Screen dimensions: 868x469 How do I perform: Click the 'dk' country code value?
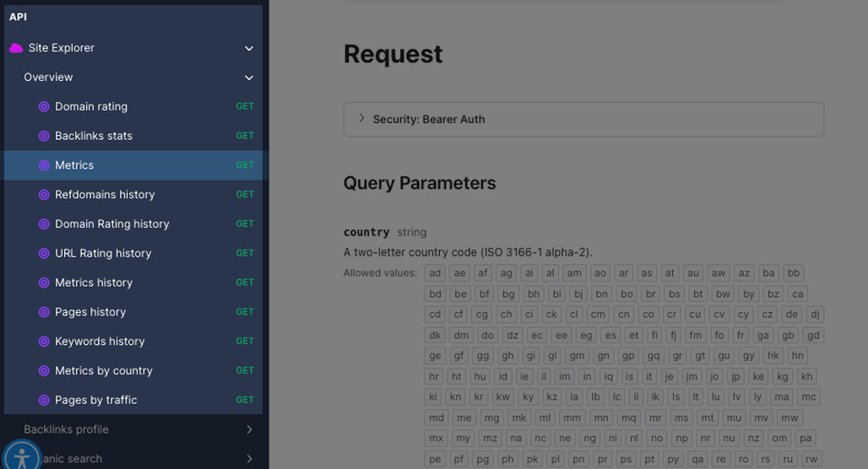[435, 335]
